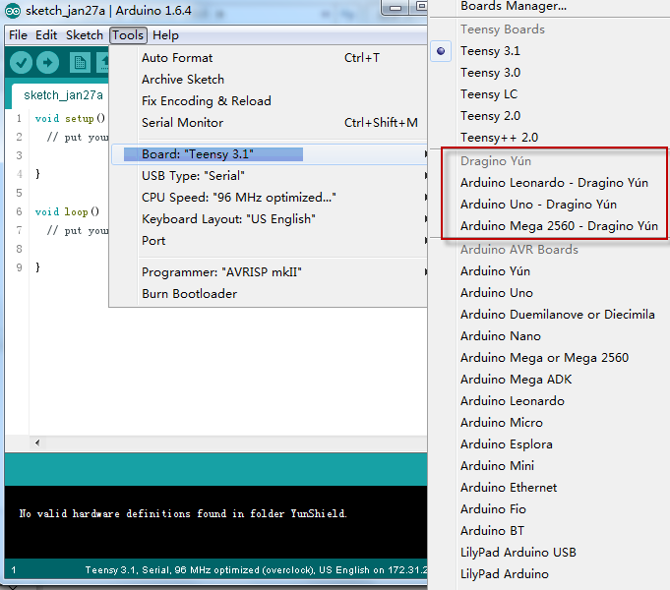Select the sketch_jan27a tab
The height and width of the screenshot is (590, 670).
coord(63,94)
